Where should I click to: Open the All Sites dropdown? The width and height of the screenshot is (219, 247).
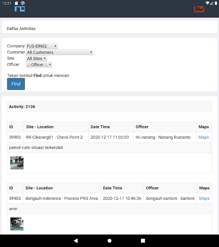pos(36,58)
